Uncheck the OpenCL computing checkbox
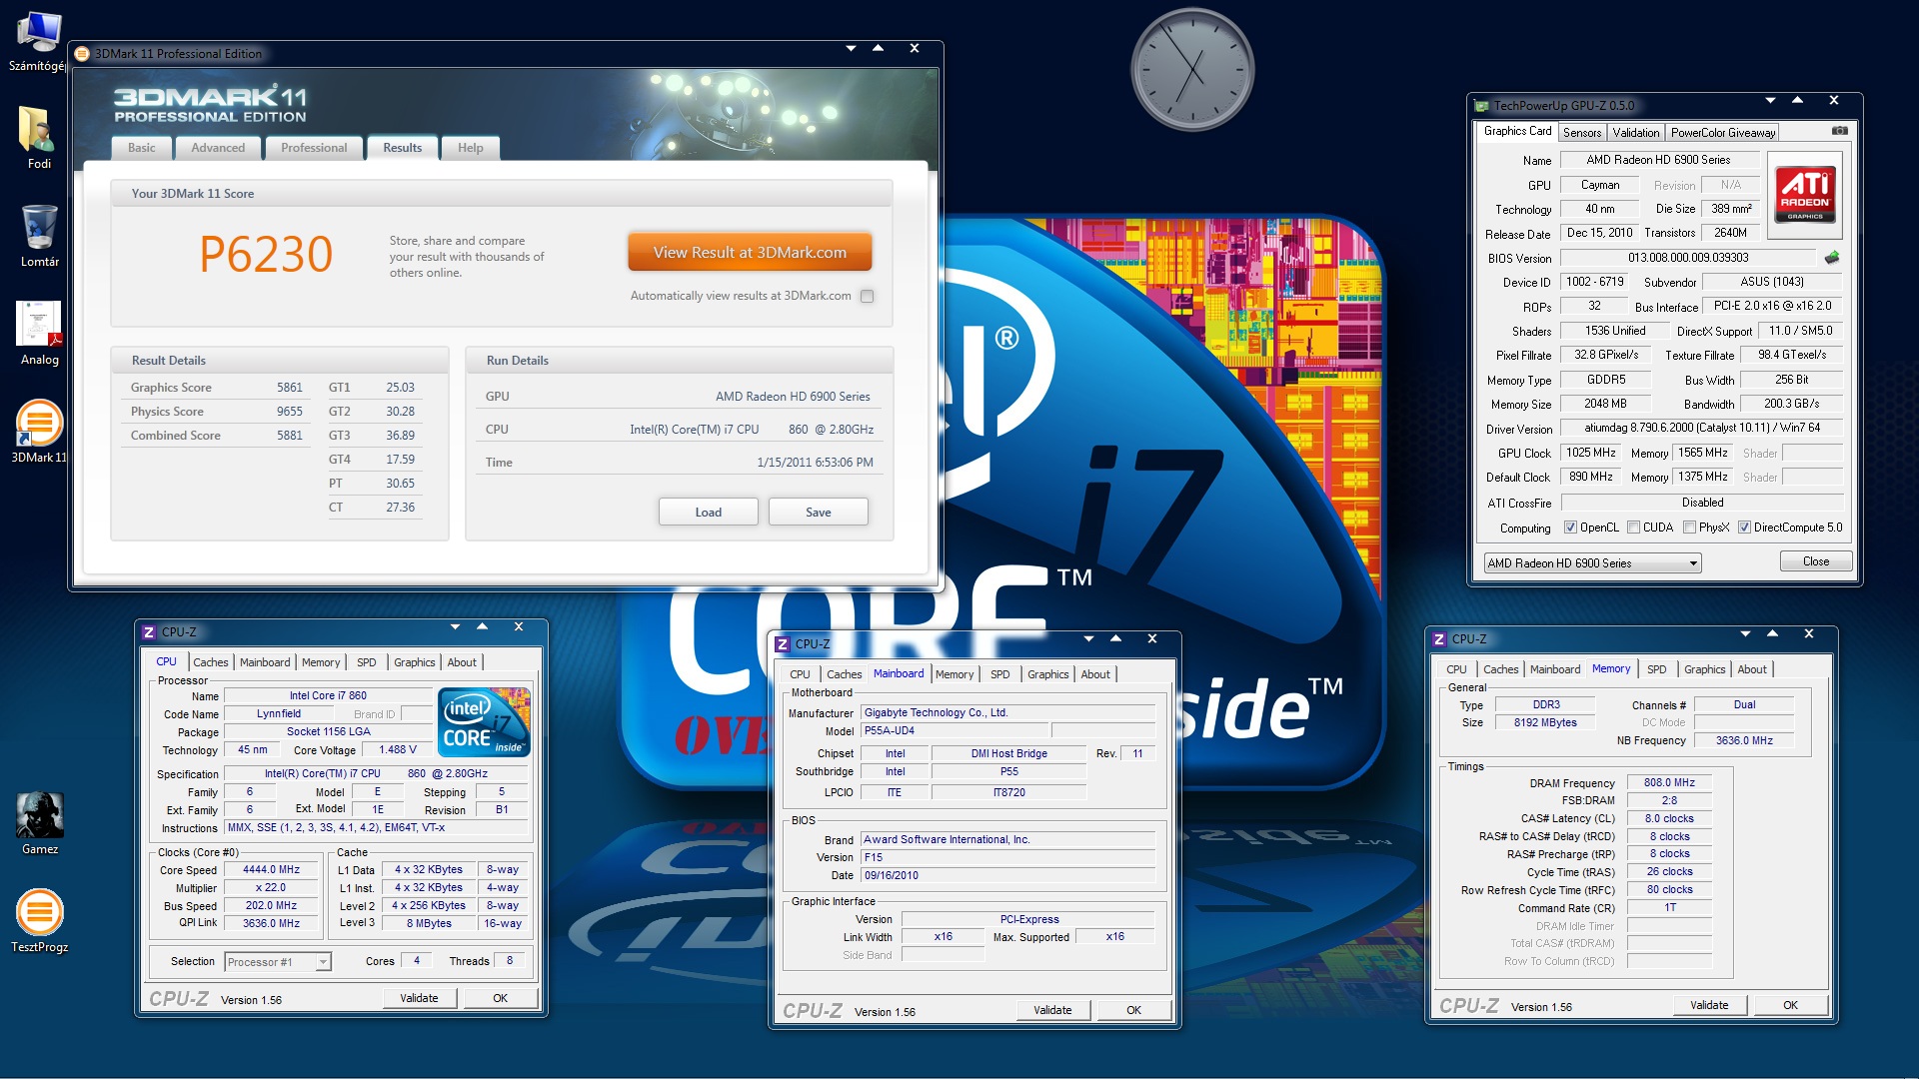This screenshot has height=1079, width=1919. [x=1570, y=528]
